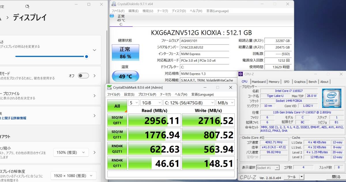Run the RND4K Q32T1 test button
The width and height of the screenshot is (346, 182).
(117, 149)
